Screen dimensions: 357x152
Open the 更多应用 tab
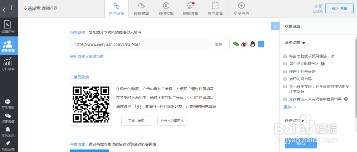[x=241, y=9]
